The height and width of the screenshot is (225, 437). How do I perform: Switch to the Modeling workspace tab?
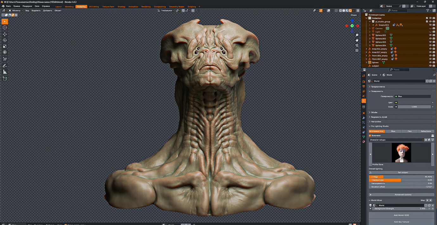point(69,6)
